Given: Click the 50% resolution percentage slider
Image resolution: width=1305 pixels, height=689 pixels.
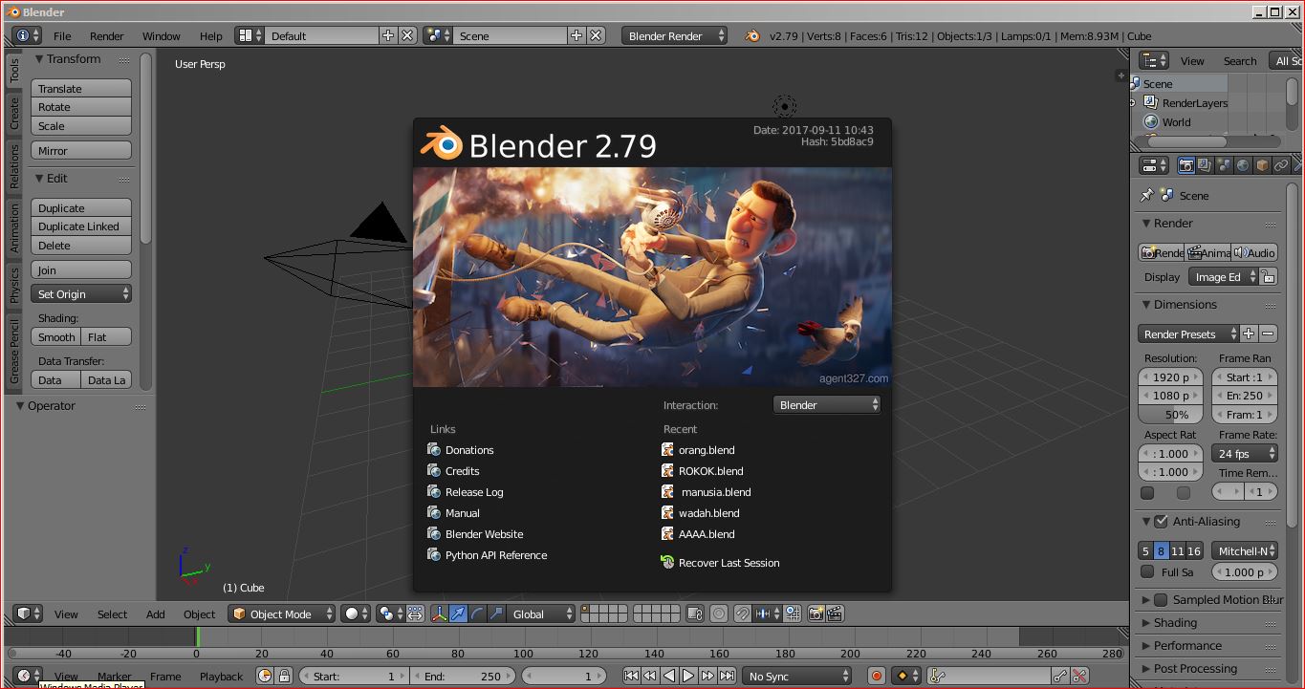Looking at the screenshot, I should tap(1170, 414).
